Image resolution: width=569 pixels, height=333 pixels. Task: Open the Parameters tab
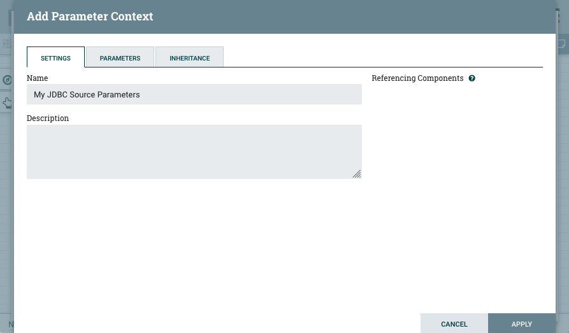[x=120, y=57]
